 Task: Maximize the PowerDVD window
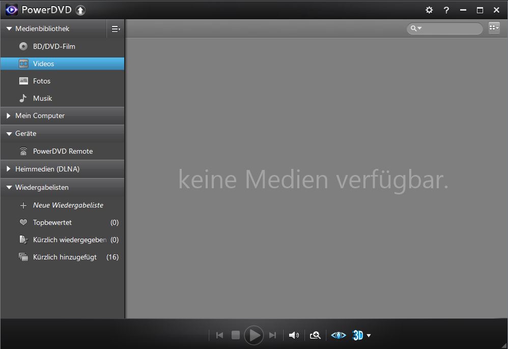(x=480, y=10)
